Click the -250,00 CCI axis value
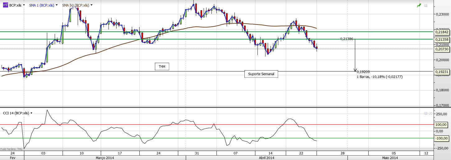The width and height of the screenshot is (451, 160). click(442, 149)
